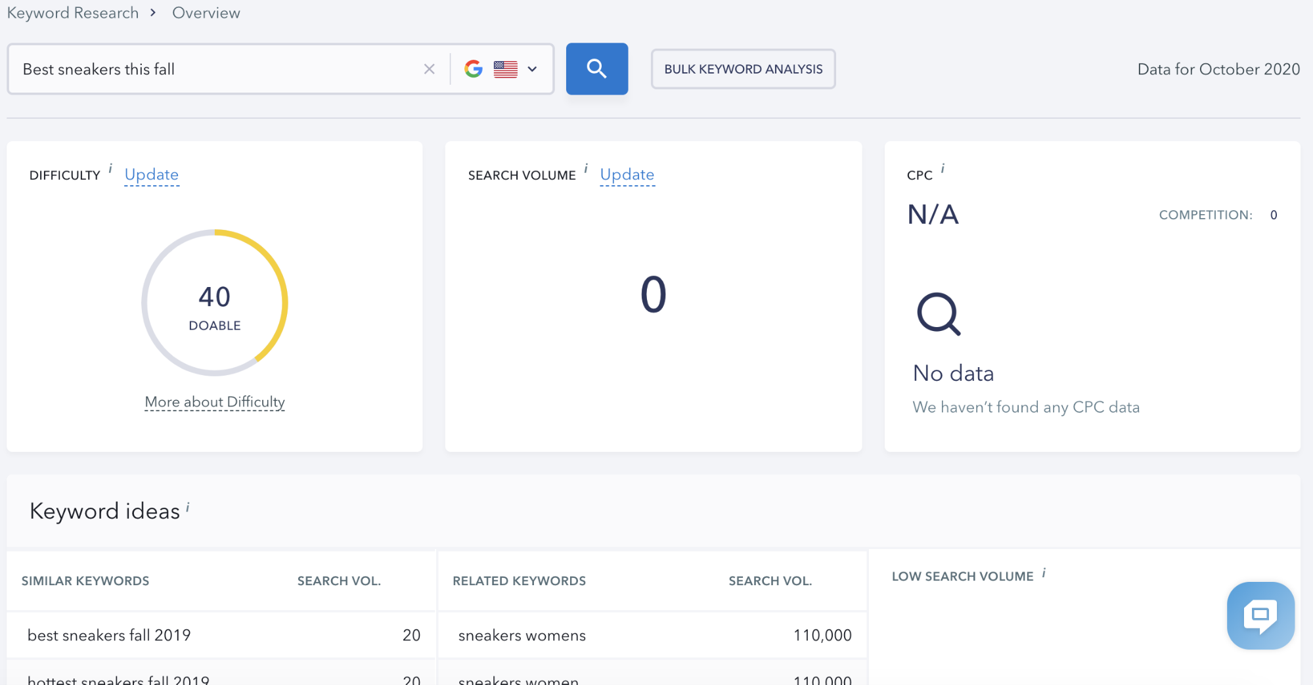Screen dimensions: 1313x685
Task: Click the Search Volume info icon
Action: (x=586, y=168)
